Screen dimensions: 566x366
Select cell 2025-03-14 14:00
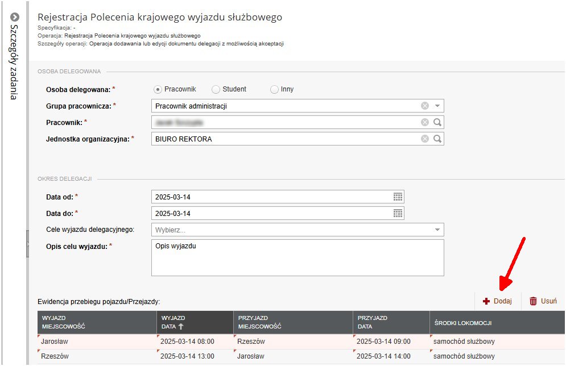coord(391,356)
